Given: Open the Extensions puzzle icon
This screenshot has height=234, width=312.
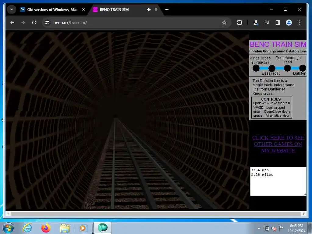Looking at the screenshot, I should [x=239, y=23].
